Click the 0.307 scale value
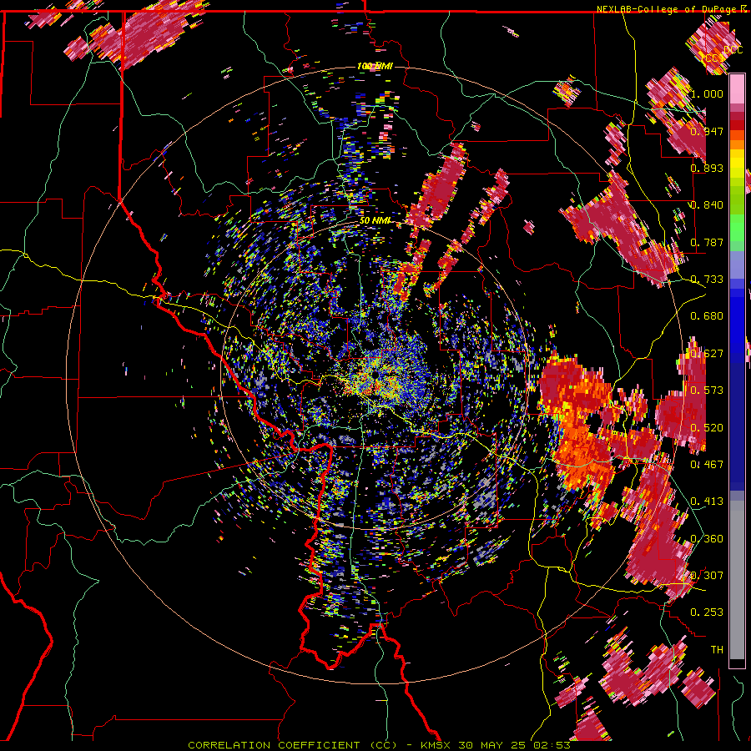Screen dimensions: 751x751 coord(707,575)
